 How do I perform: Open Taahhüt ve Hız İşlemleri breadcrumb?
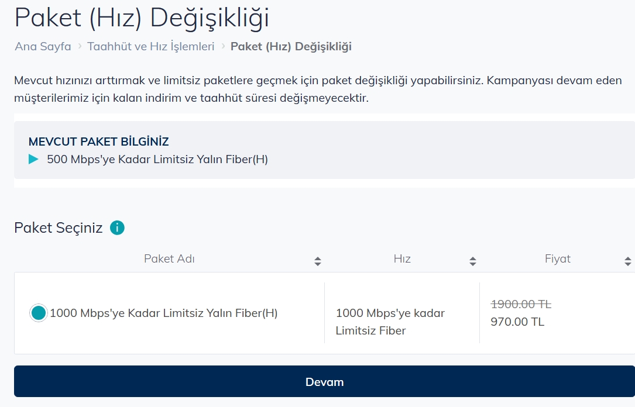151,46
